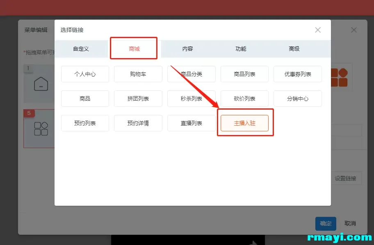Click 设置链接 in the 菜单编辑 window

(x=346, y=178)
